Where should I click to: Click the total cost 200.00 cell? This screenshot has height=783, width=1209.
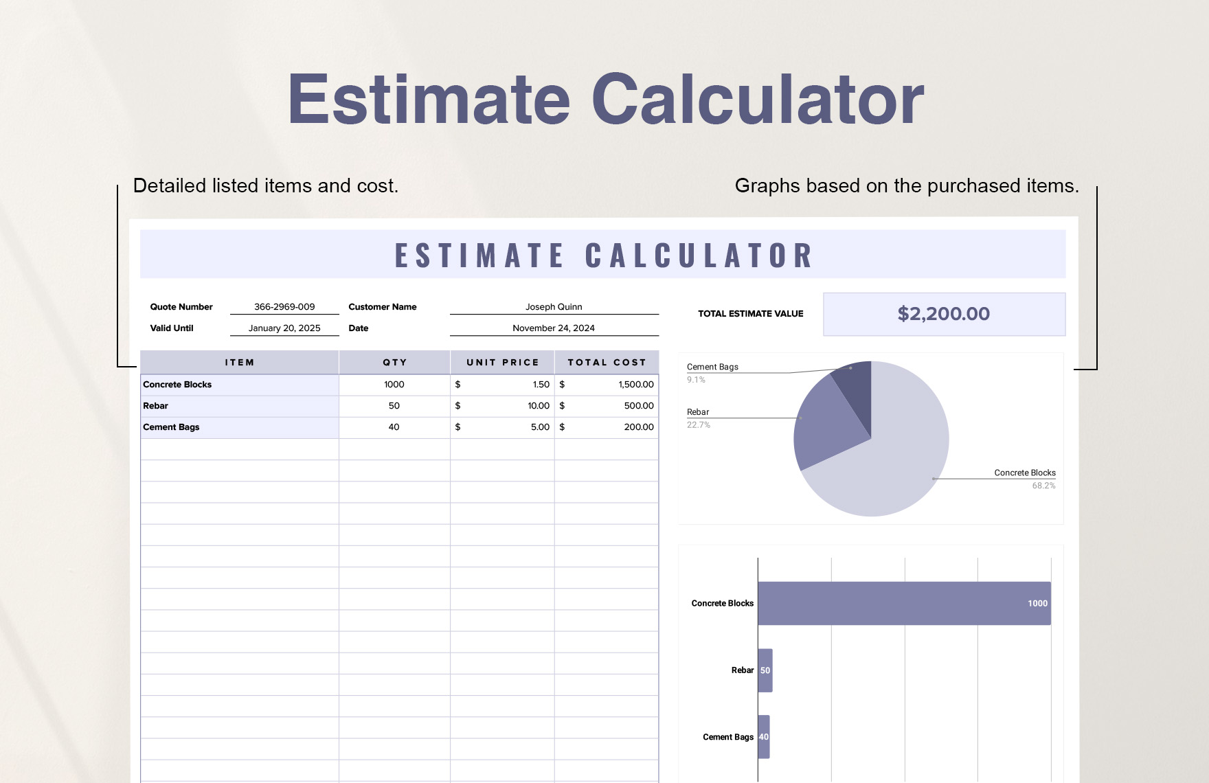pos(607,427)
